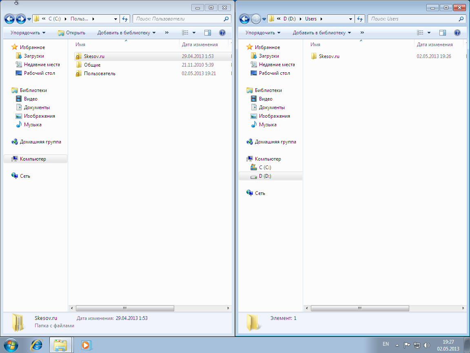Open address bar history dropdown in right window
The image size is (470, 353).
pyautogui.click(x=350, y=19)
